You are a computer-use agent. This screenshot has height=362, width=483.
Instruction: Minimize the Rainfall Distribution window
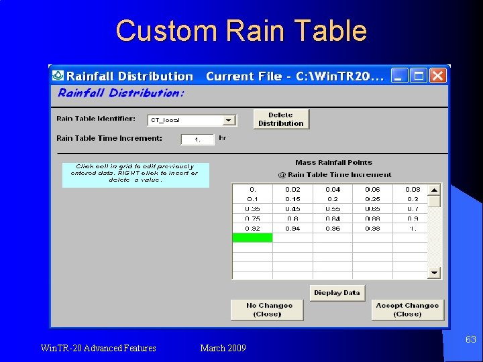[399, 76]
